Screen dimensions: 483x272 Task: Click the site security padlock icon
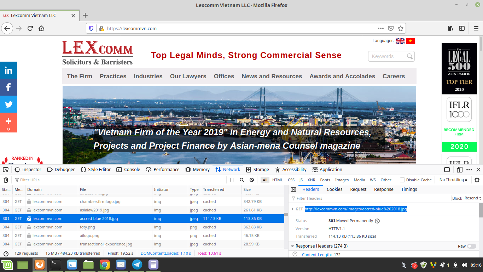click(101, 28)
